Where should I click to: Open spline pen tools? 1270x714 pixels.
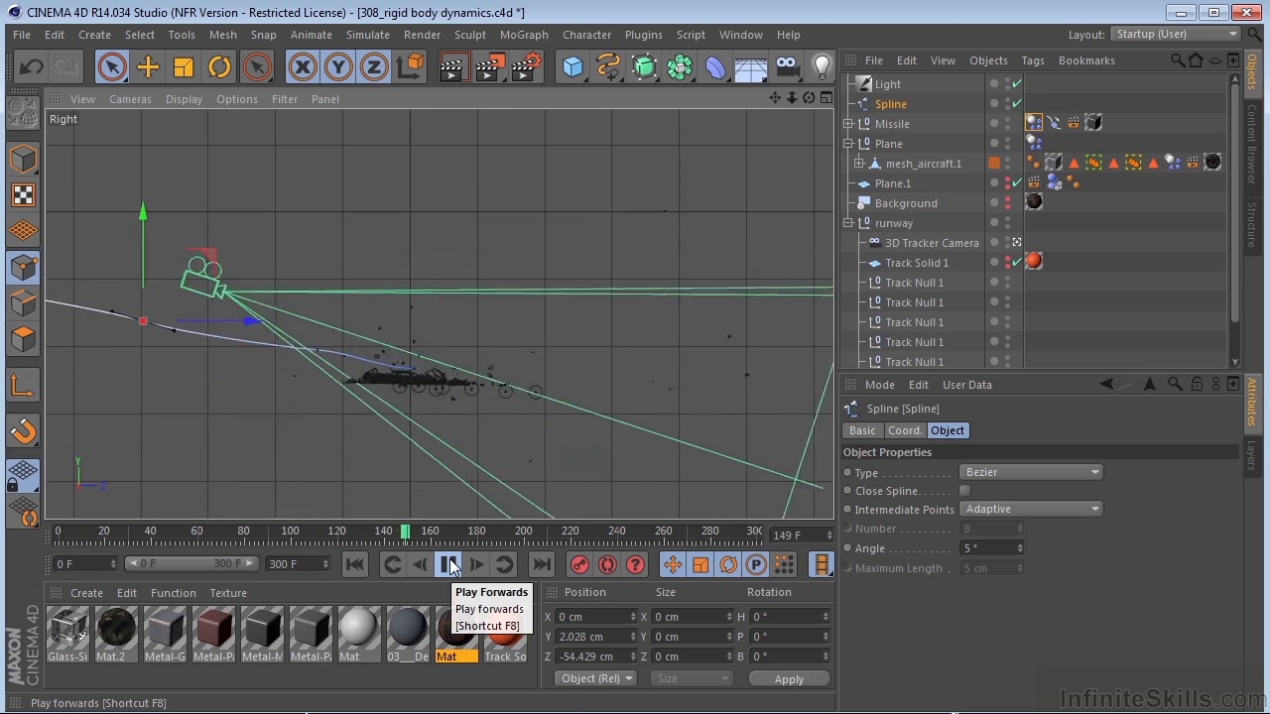coord(609,66)
